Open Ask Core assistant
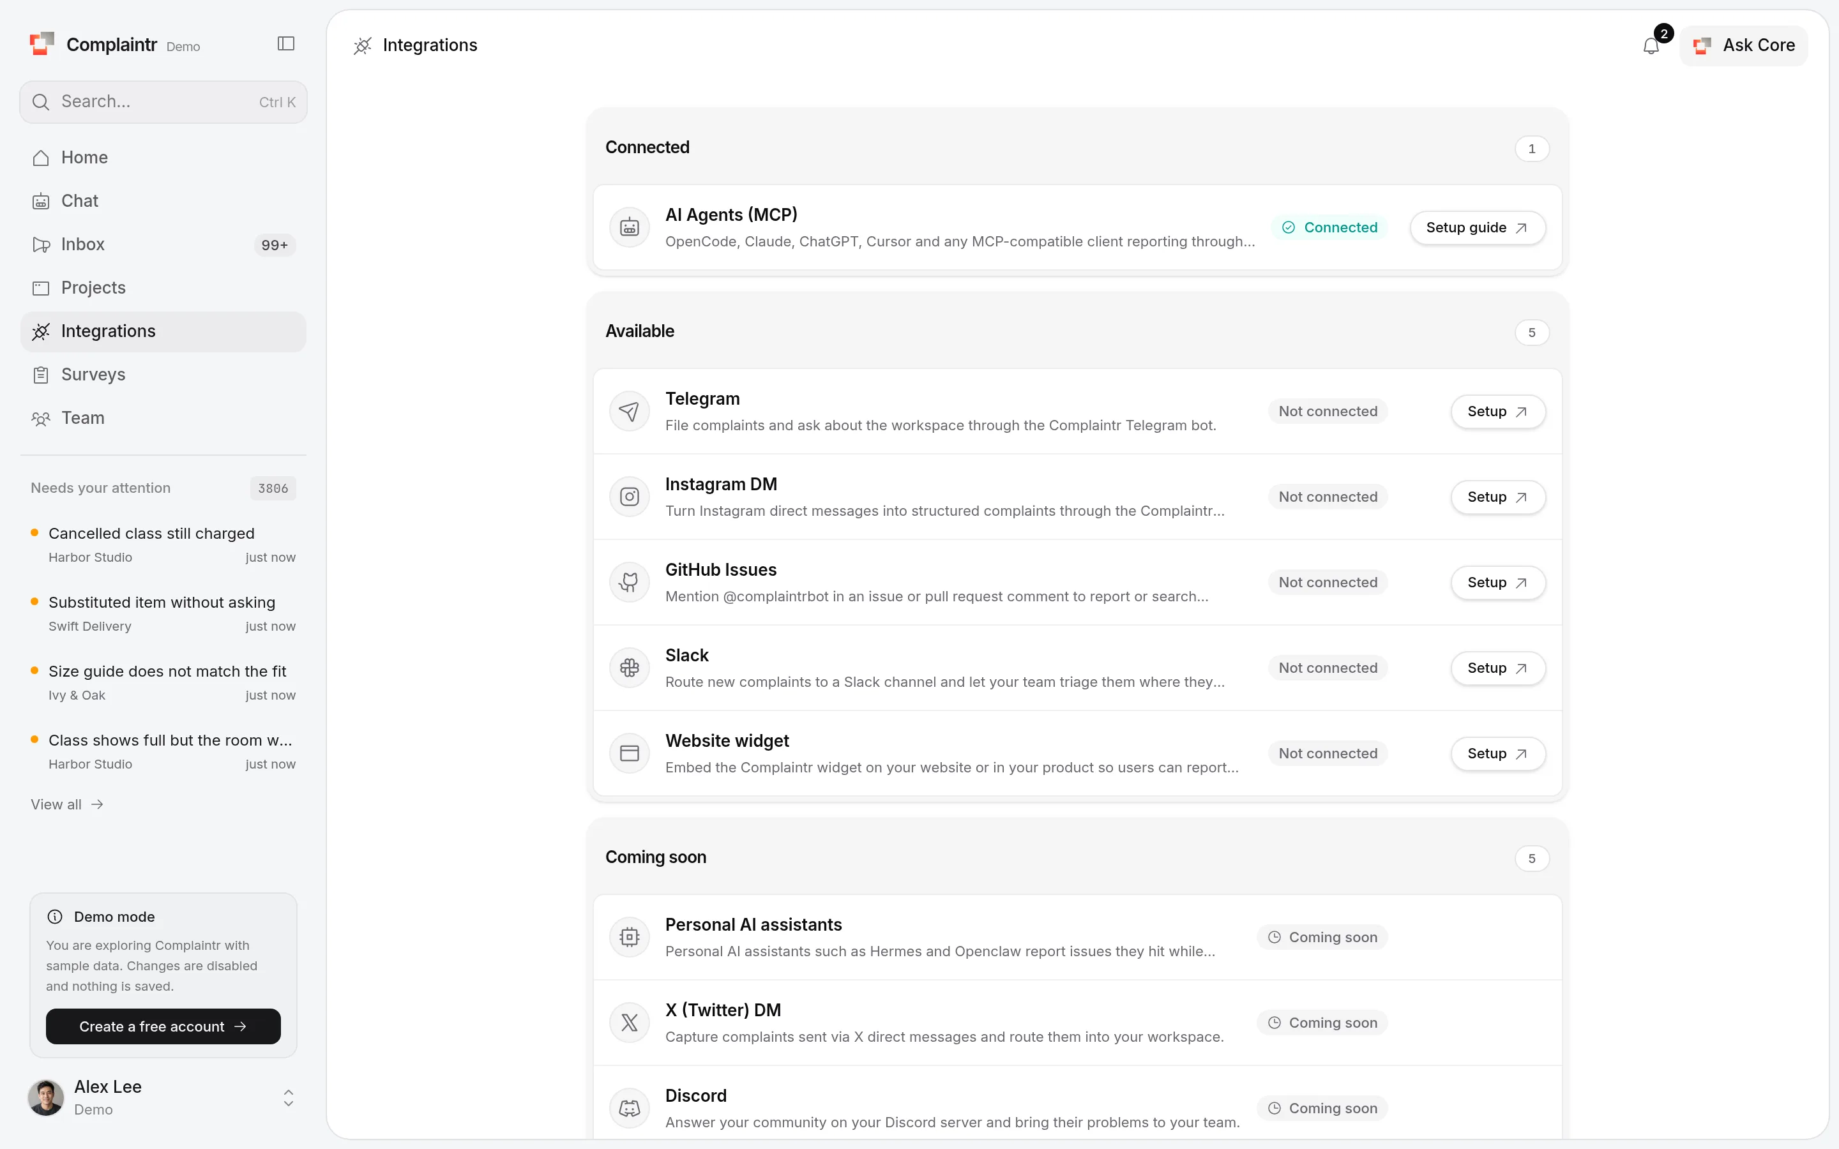The image size is (1839, 1149). pyautogui.click(x=1743, y=45)
